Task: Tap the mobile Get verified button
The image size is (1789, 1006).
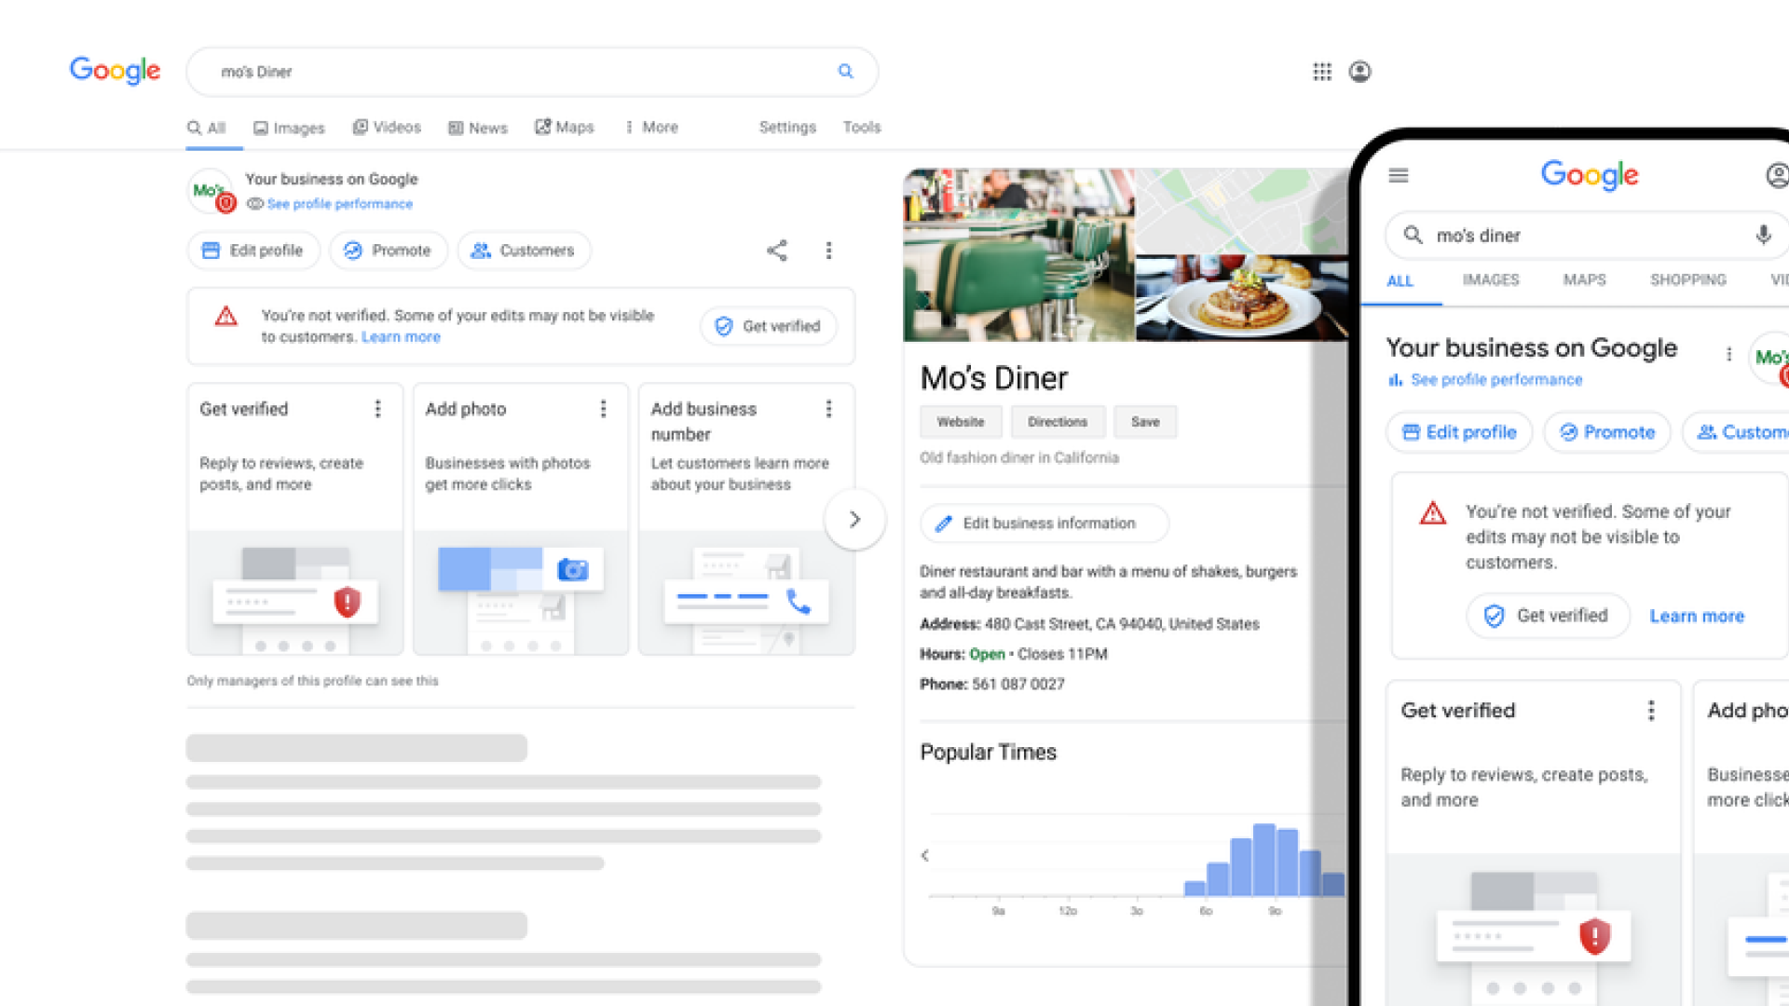Action: tap(1548, 616)
